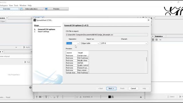Close the Appearance panel tab
This screenshot has width=183, height=103.
pos(7,18)
